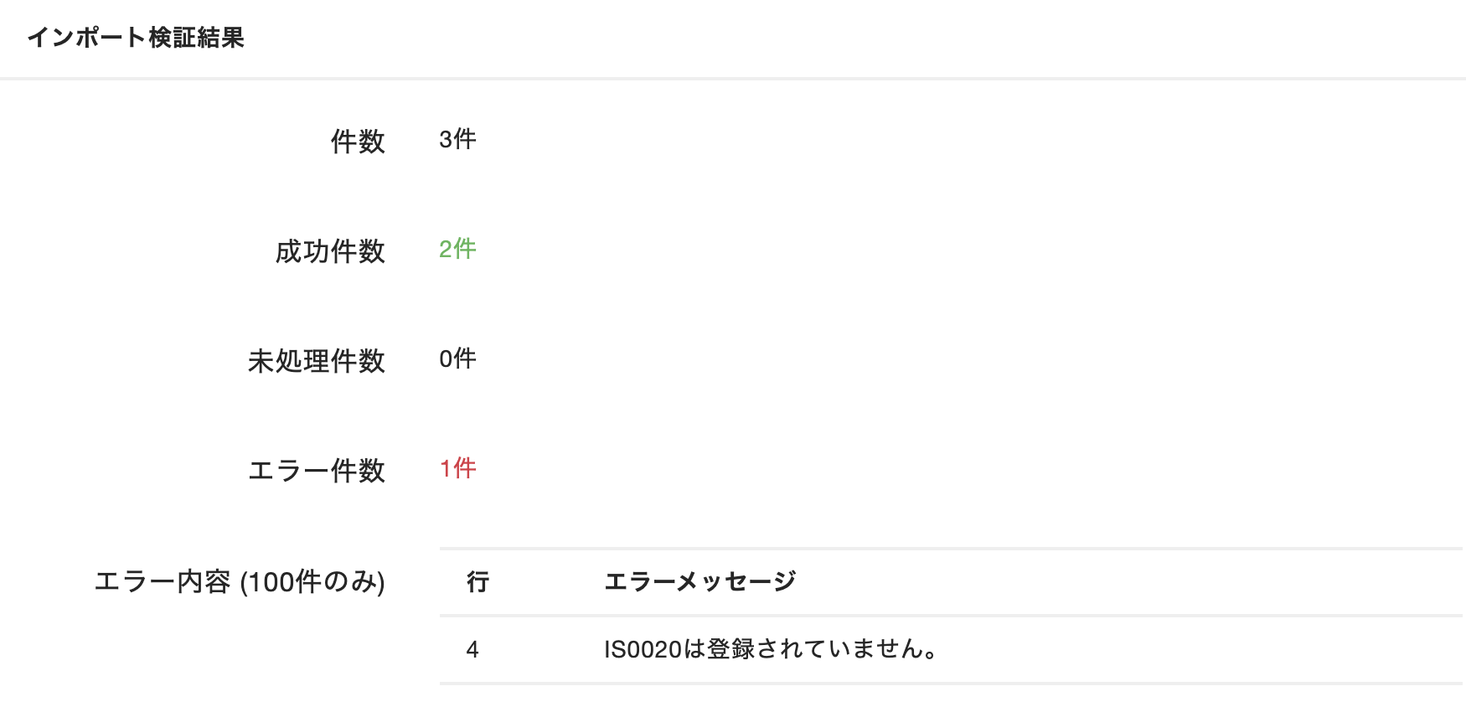The height and width of the screenshot is (712, 1466).
Task: Click the red 1件 error count
Action: [457, 468]
